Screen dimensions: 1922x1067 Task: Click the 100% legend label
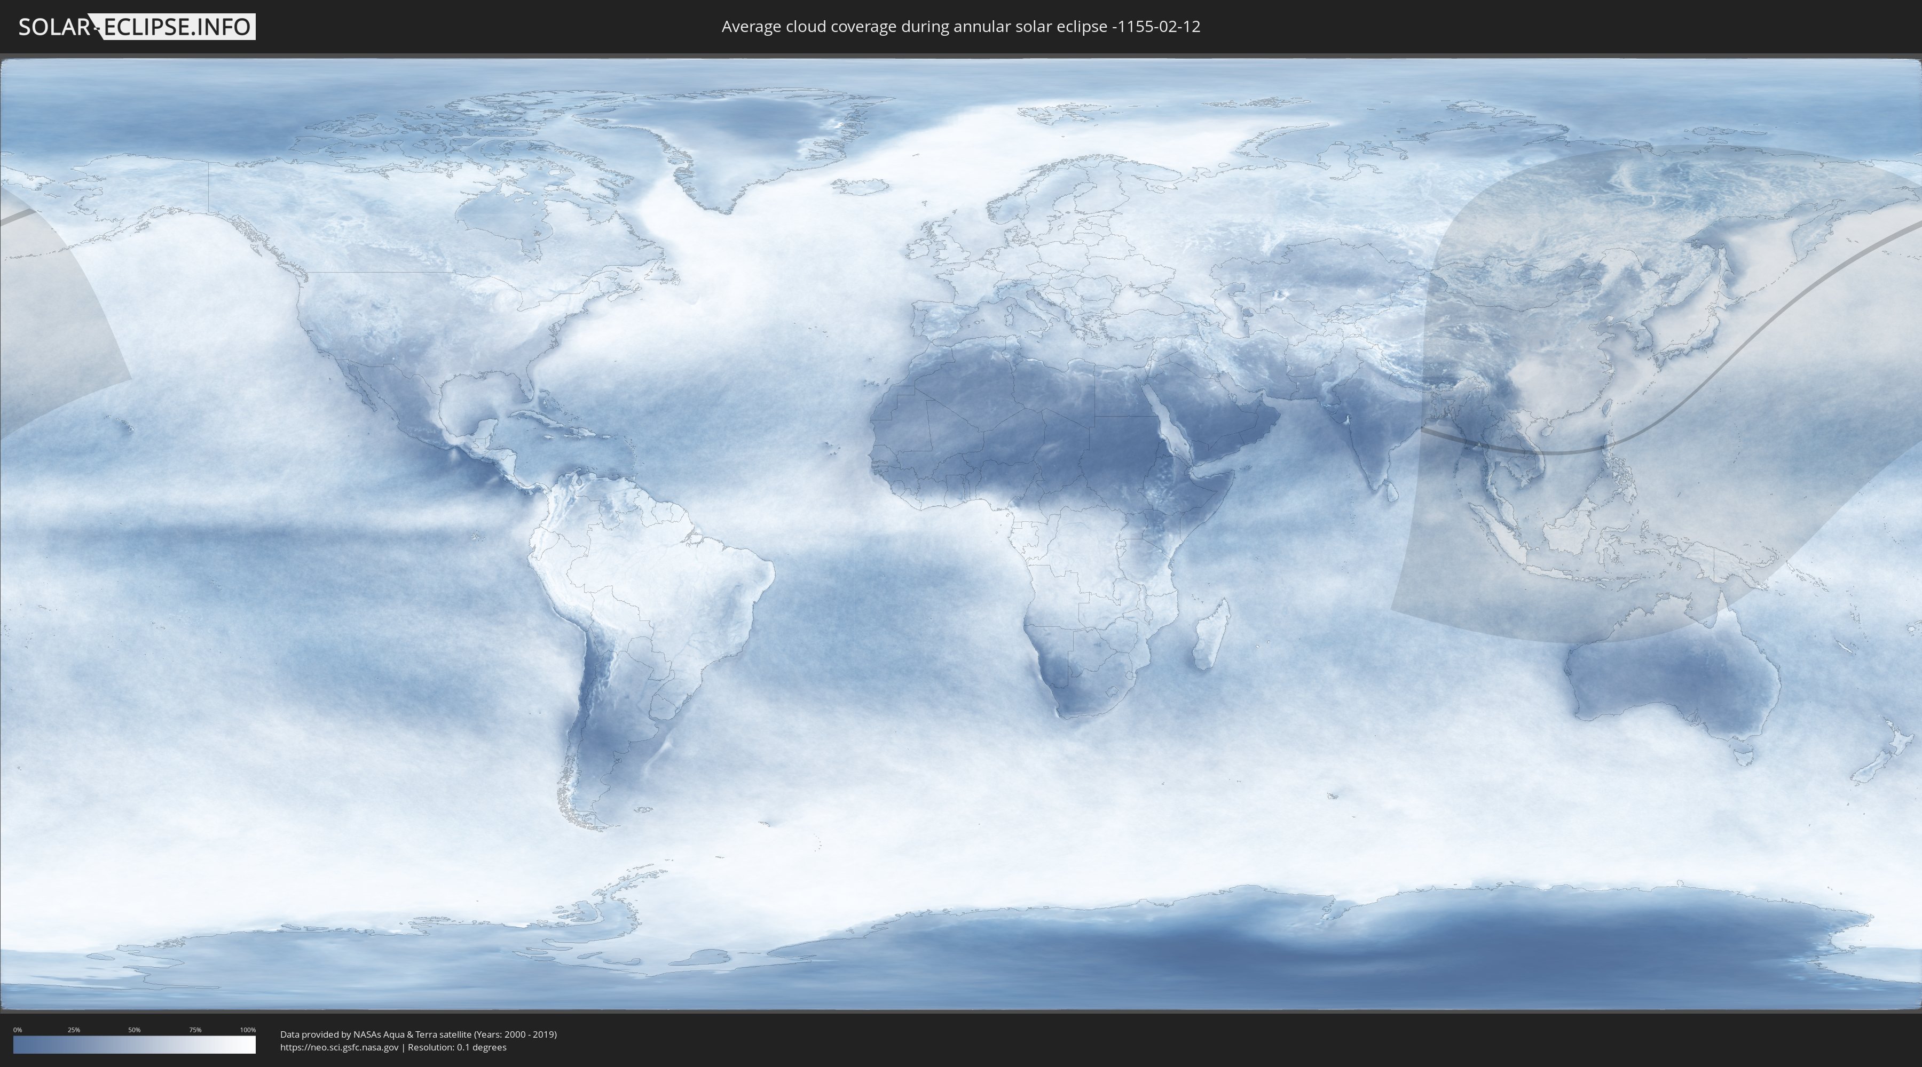(248, 1030)
